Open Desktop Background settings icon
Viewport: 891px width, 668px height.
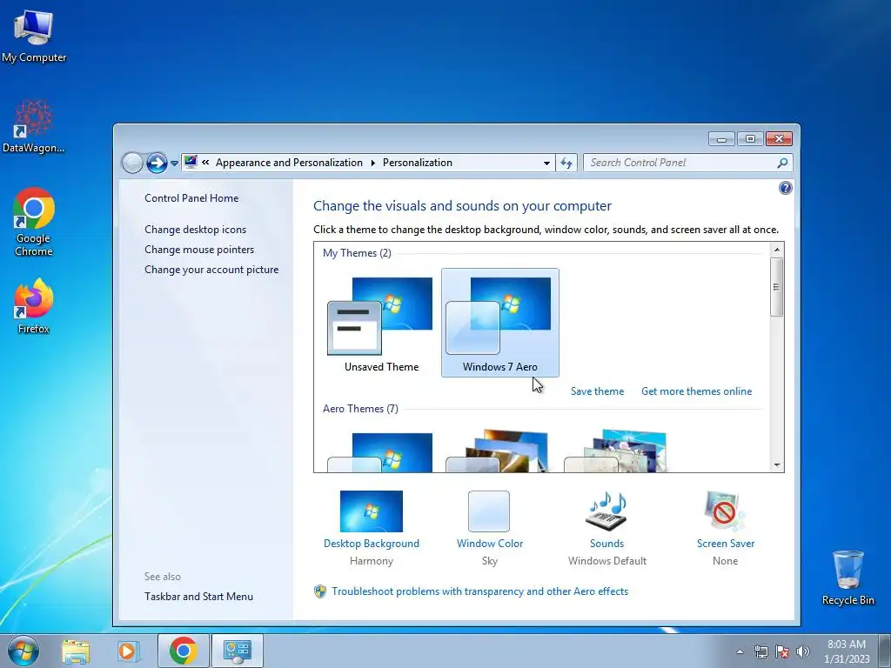(x=371, y=511)
